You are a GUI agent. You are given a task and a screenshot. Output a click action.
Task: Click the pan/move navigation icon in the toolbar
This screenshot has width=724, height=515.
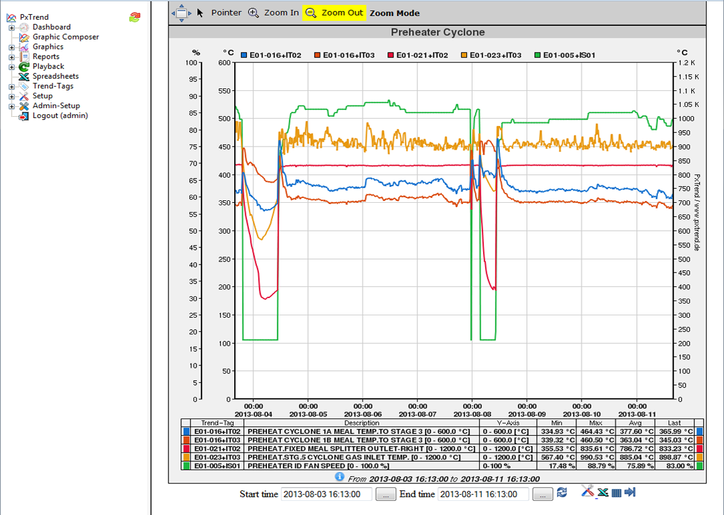pyautogui.click(x=181, y=12)
